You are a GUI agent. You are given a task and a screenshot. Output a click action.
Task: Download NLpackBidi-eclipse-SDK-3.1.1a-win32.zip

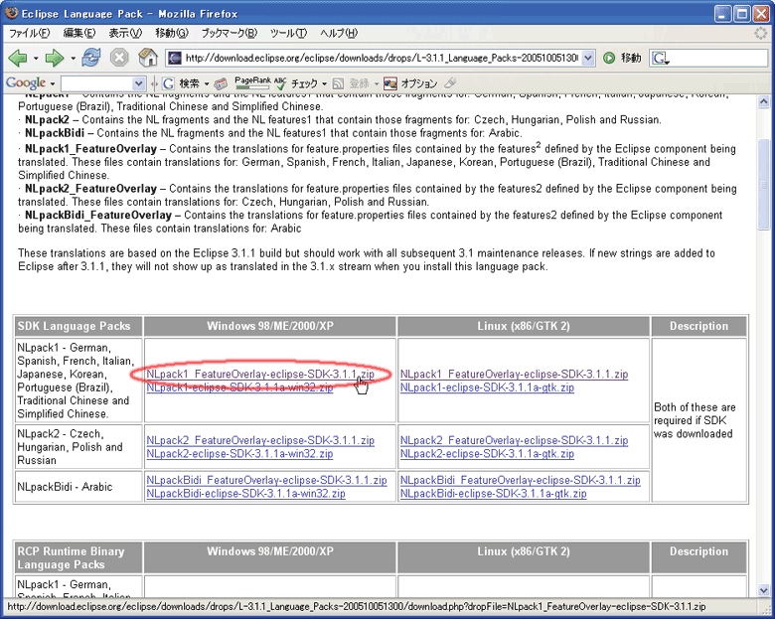[x=245, y=494]
